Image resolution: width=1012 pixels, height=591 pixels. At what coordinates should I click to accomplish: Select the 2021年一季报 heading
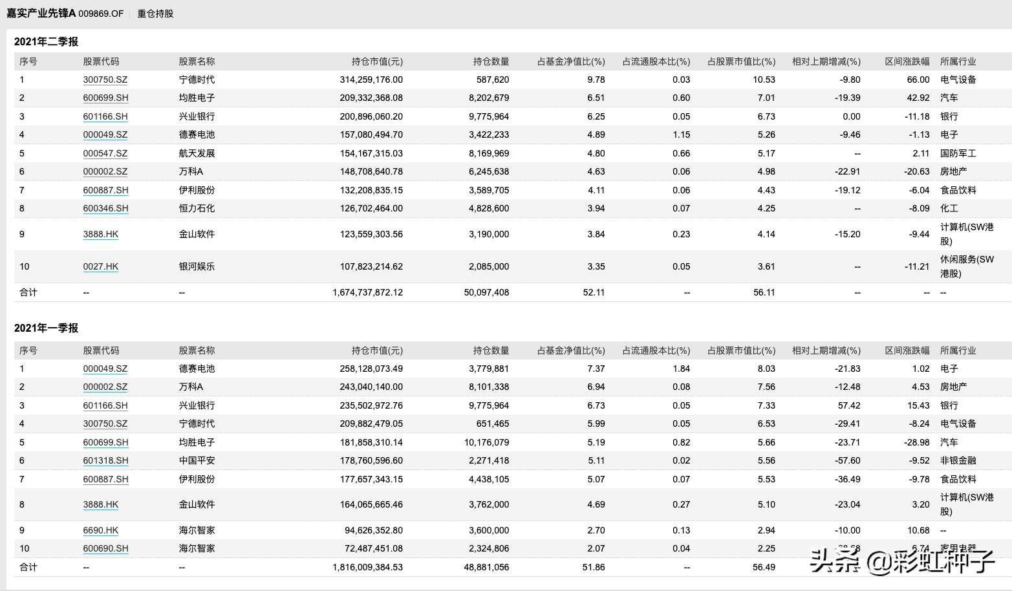click(47, 328)
